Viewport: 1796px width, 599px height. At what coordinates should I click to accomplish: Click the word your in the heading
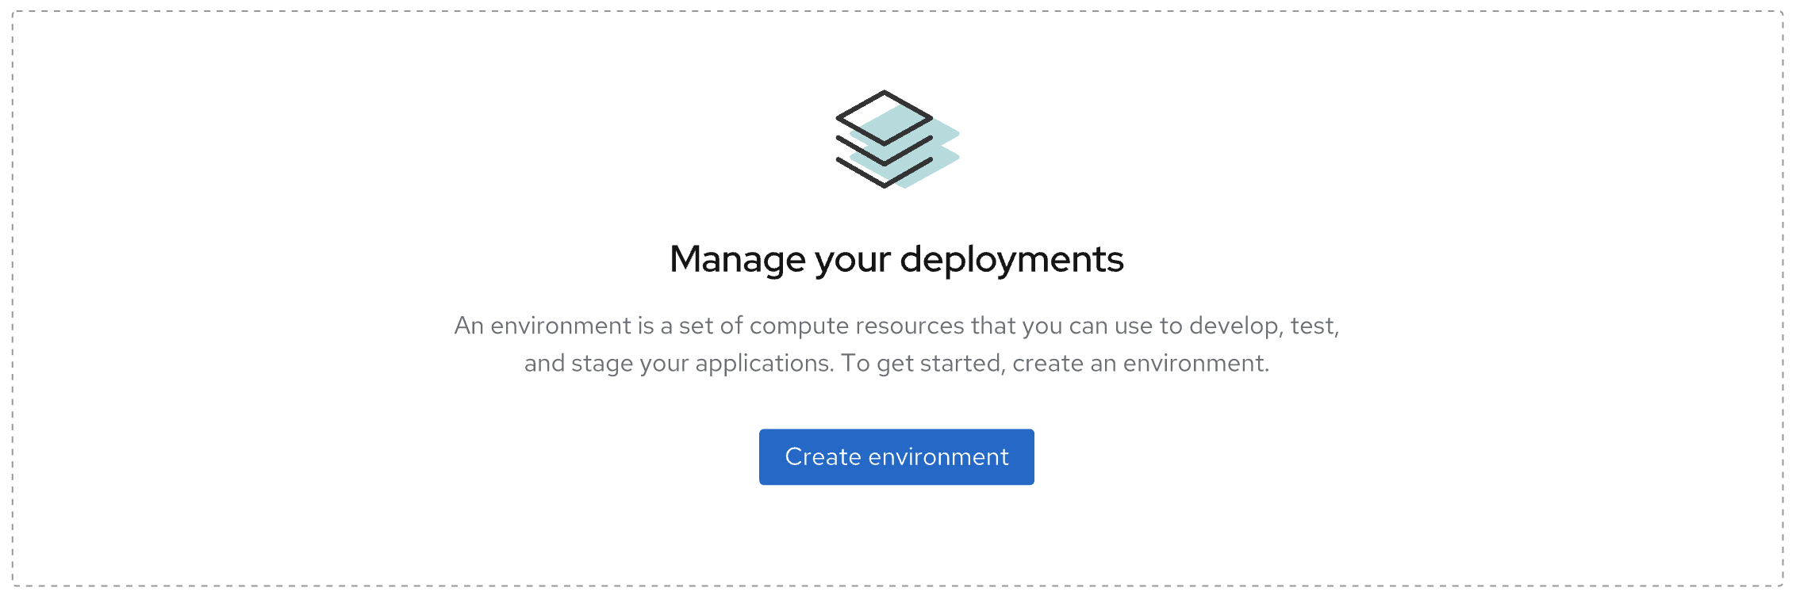(853, 259)
